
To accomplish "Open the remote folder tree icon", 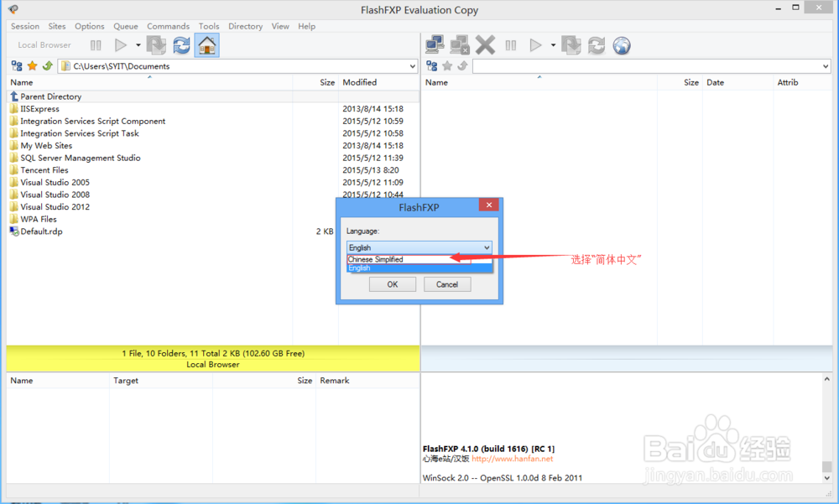I will click(432, 65).
